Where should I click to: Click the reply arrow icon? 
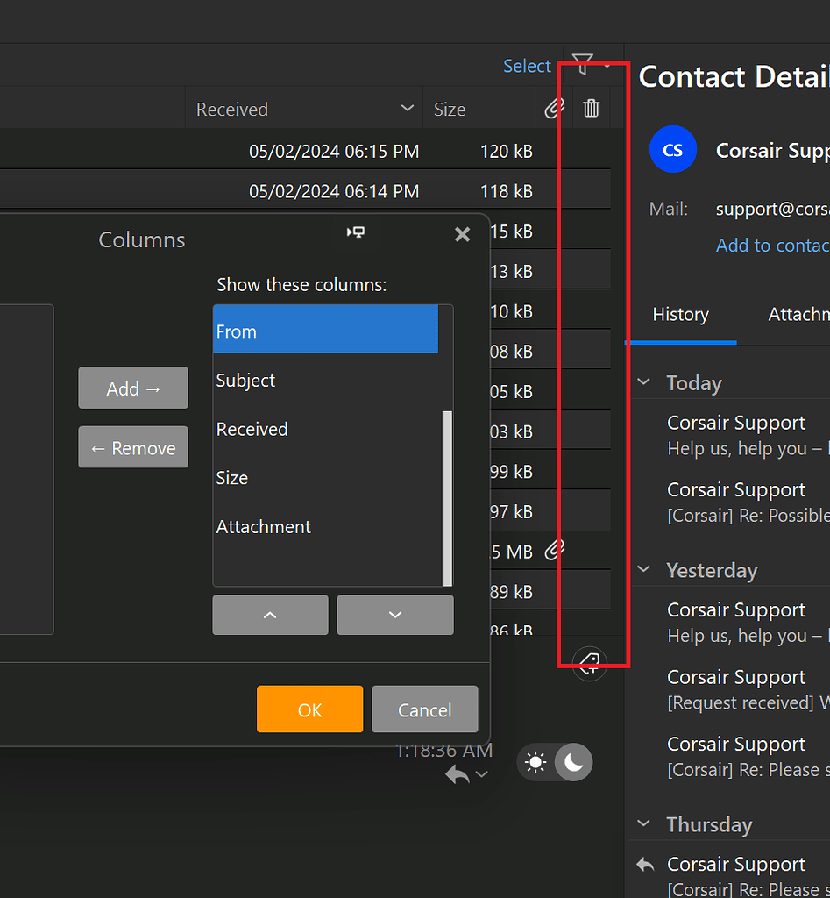click(458, 774)
